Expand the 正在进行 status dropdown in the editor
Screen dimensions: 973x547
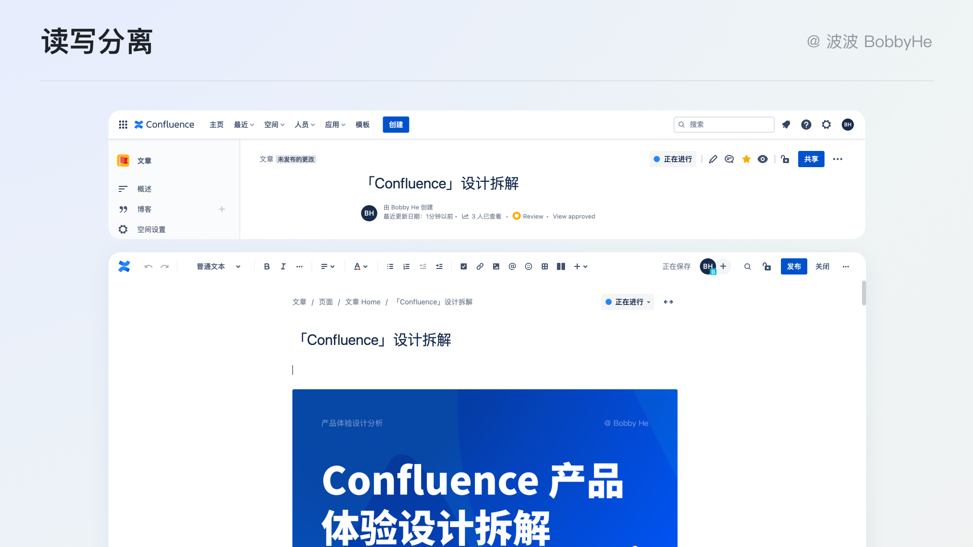[628, 302]
